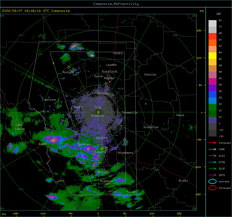The height and width of the screenshot is (217, 232).
Task: Click the Airdrie label
Action: [x=102, y=138]
